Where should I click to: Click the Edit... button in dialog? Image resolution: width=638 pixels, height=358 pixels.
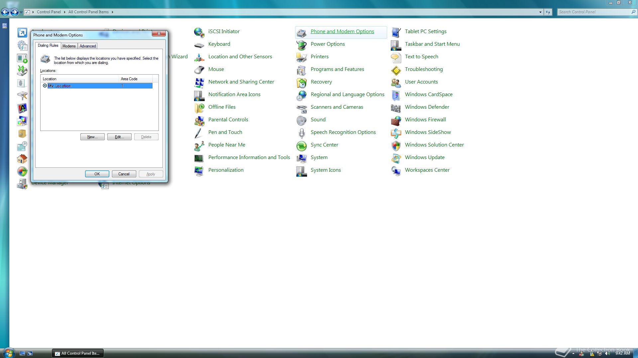(119, 137)
